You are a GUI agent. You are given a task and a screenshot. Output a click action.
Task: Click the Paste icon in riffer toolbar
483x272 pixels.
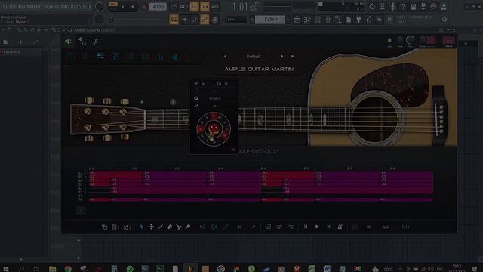[115, 227]
